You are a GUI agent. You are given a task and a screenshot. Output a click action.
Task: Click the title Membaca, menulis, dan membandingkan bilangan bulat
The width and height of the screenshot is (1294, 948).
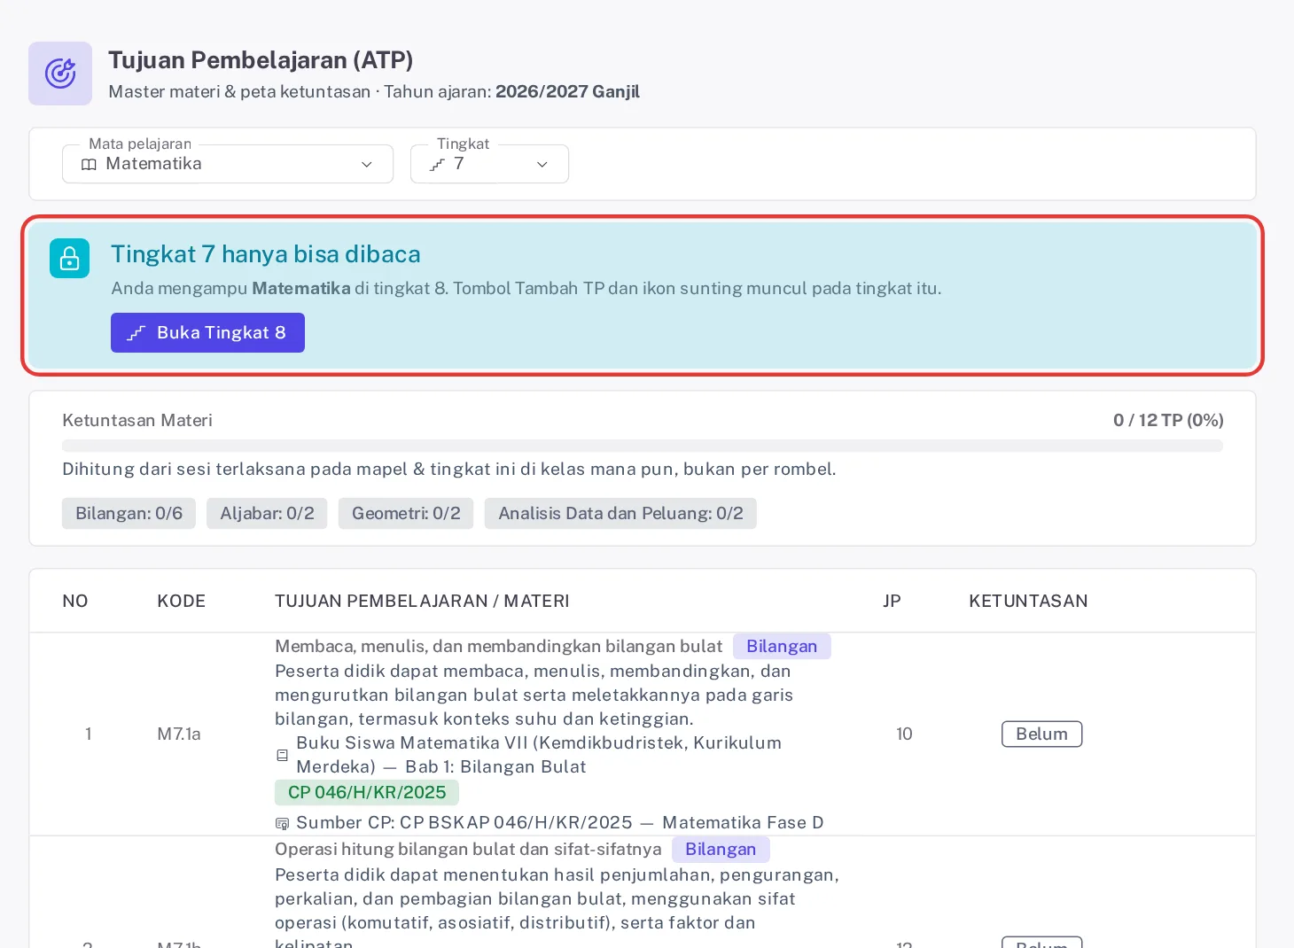point(498,646)
